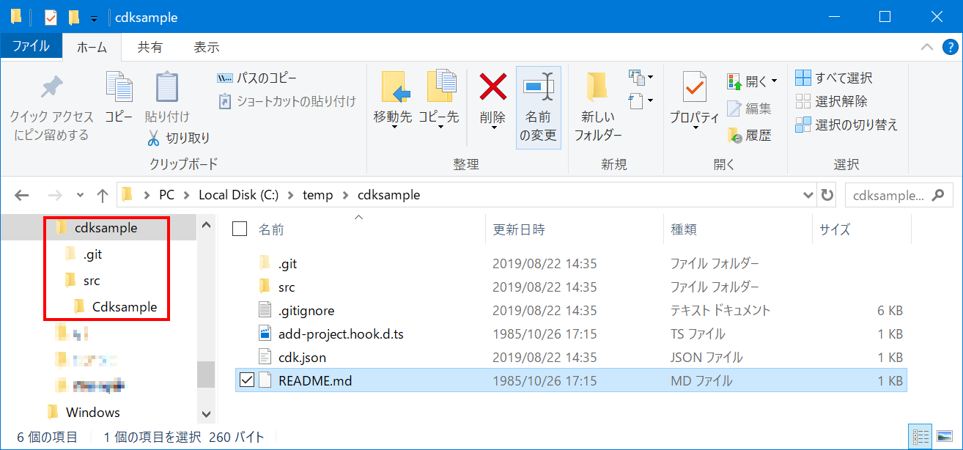Create a folder via New Folder icon
This screenshot has width=963, height=450.
click(x=597, y=103)
